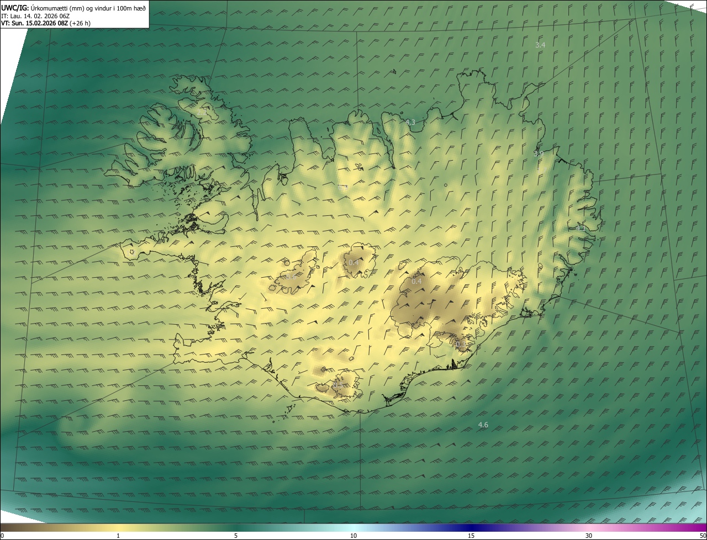Click the 0.5 value label on the southern glacier
The width and height of the screenshot is (707, 540).
coord(337,384)
